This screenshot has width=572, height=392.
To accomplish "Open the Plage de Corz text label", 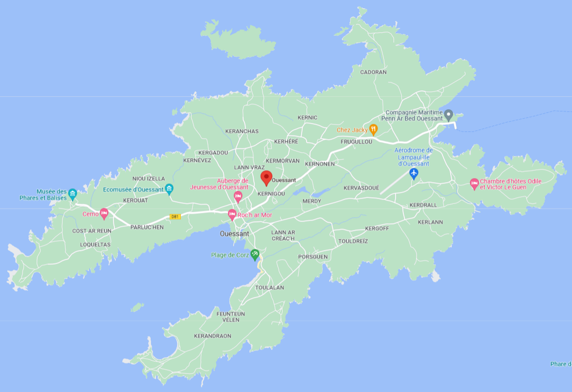I will (230, 255).
